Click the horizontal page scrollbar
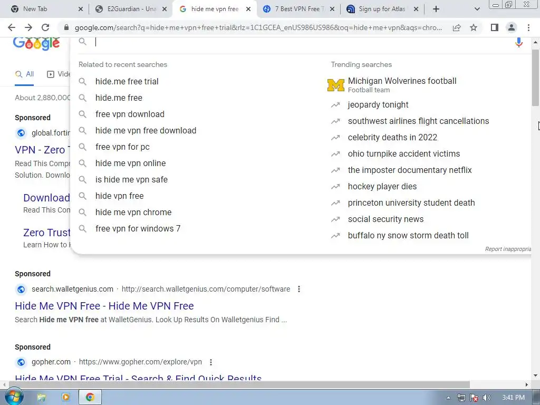The width and height of the screenshot is (540, 405). 239,384
